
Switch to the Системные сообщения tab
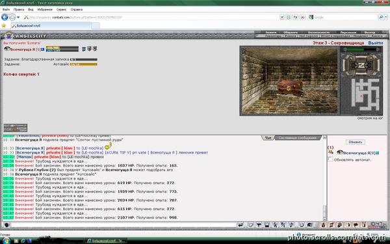(297, 138)
